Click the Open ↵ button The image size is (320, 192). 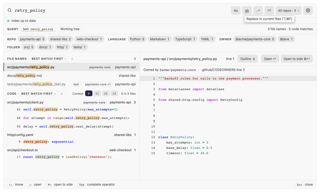point(270,59)
